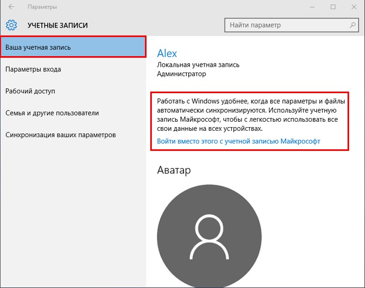Open 'Семья и другие пользователи' section
The height and width of the screenshot is (288, 365).
(x=74, y=113)
